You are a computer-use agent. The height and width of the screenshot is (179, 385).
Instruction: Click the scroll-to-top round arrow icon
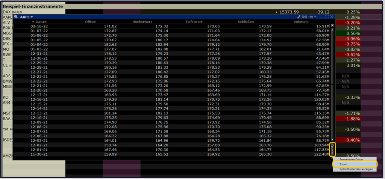click(x=332, y=26)
